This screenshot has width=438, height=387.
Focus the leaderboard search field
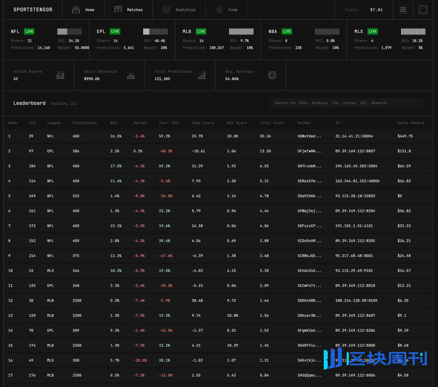[346, 103]
